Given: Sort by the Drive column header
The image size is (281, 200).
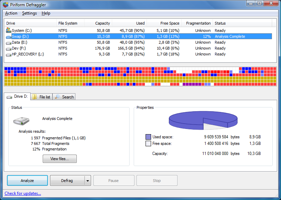Looking at the screenshot, I should point(30,23).
